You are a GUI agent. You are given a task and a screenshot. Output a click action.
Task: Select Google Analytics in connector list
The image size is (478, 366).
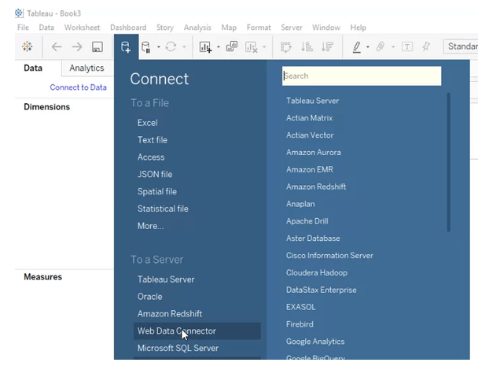point(315,342)
